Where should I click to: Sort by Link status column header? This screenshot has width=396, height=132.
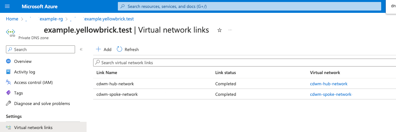225,72
